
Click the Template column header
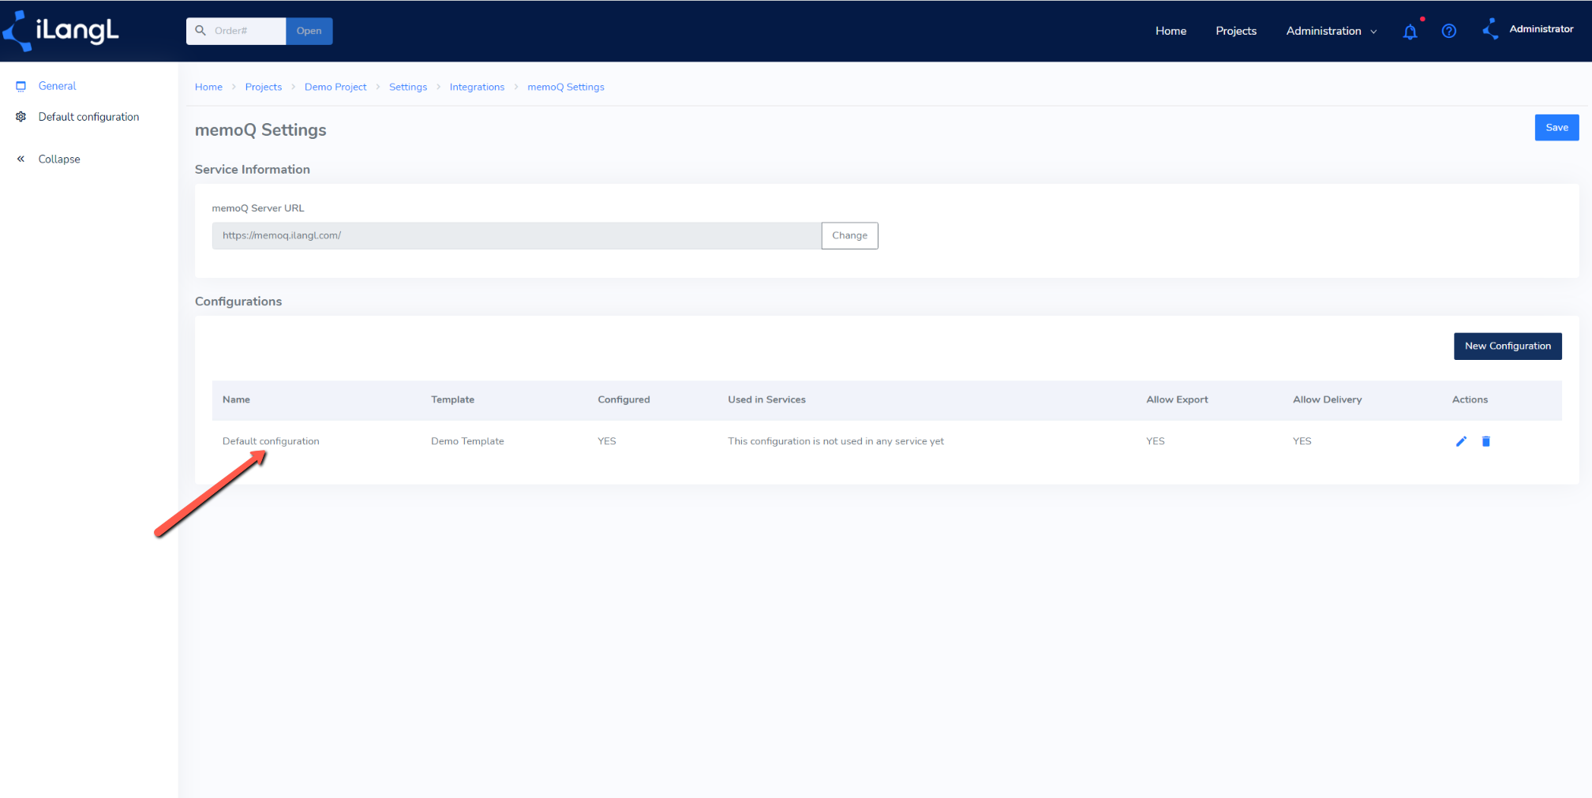[x=452, y=399]
